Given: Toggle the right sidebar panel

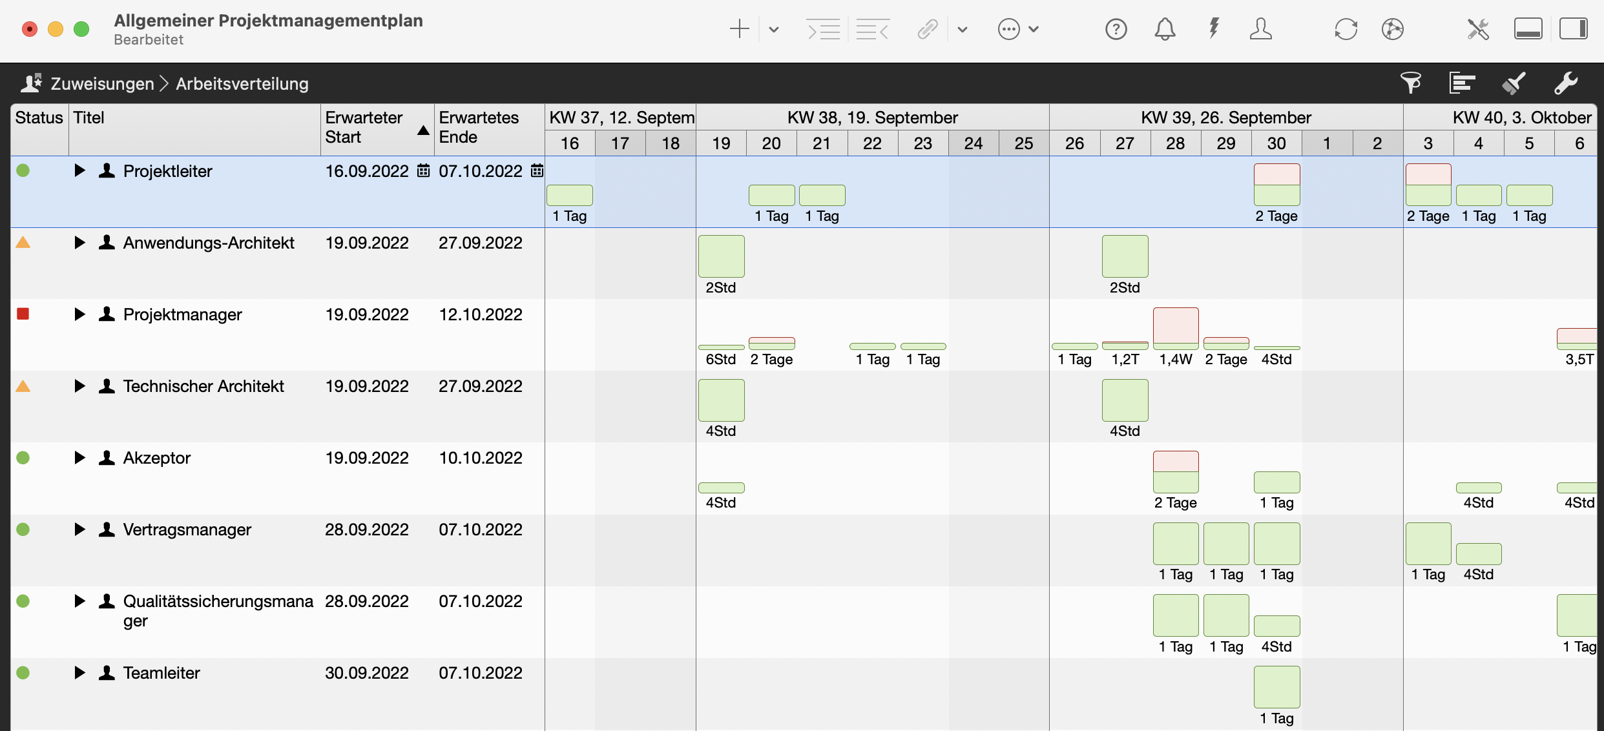Looking at the screenshot, I should (x=1573, y=29).
